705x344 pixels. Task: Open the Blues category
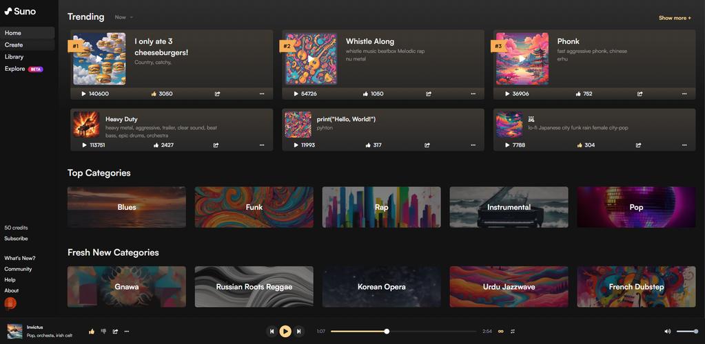pos(126,207)
